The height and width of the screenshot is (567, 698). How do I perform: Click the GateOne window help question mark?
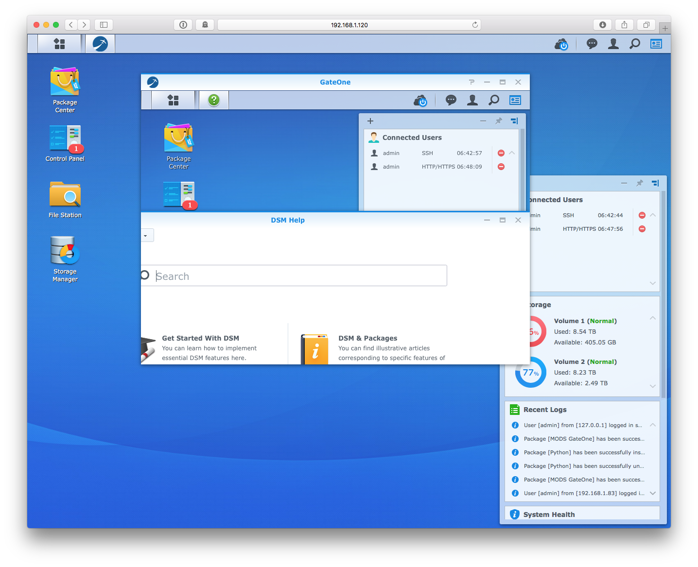(x=471, y=82)
